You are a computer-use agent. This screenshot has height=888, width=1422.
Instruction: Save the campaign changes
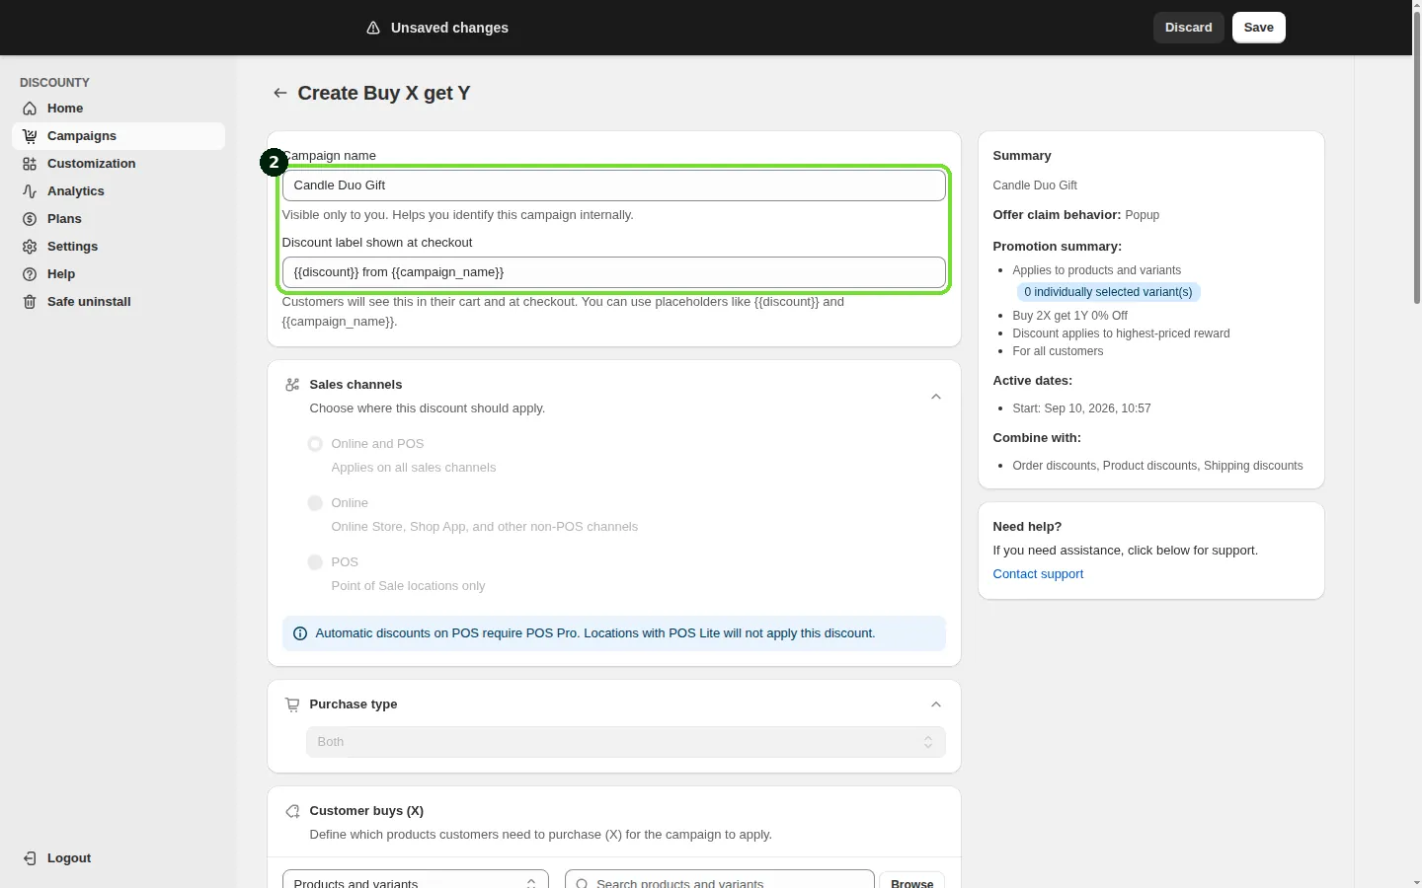pyautogui.click(x=1259, y=28)
